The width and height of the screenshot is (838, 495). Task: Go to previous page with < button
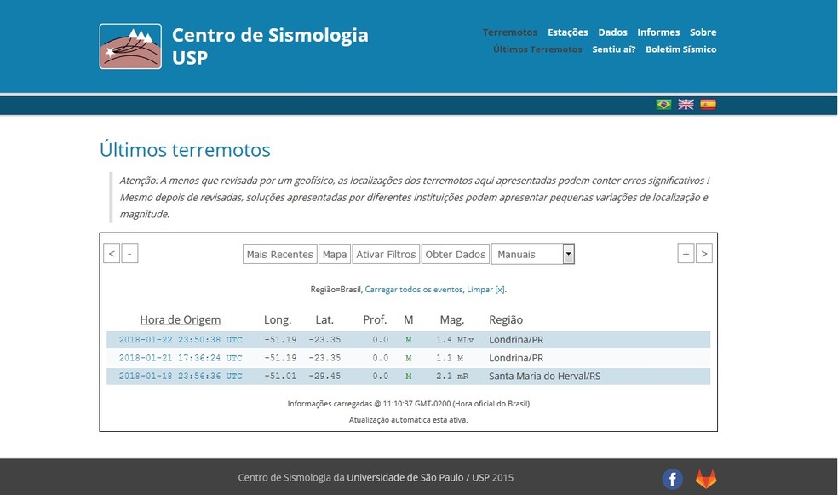pos(112,254)
